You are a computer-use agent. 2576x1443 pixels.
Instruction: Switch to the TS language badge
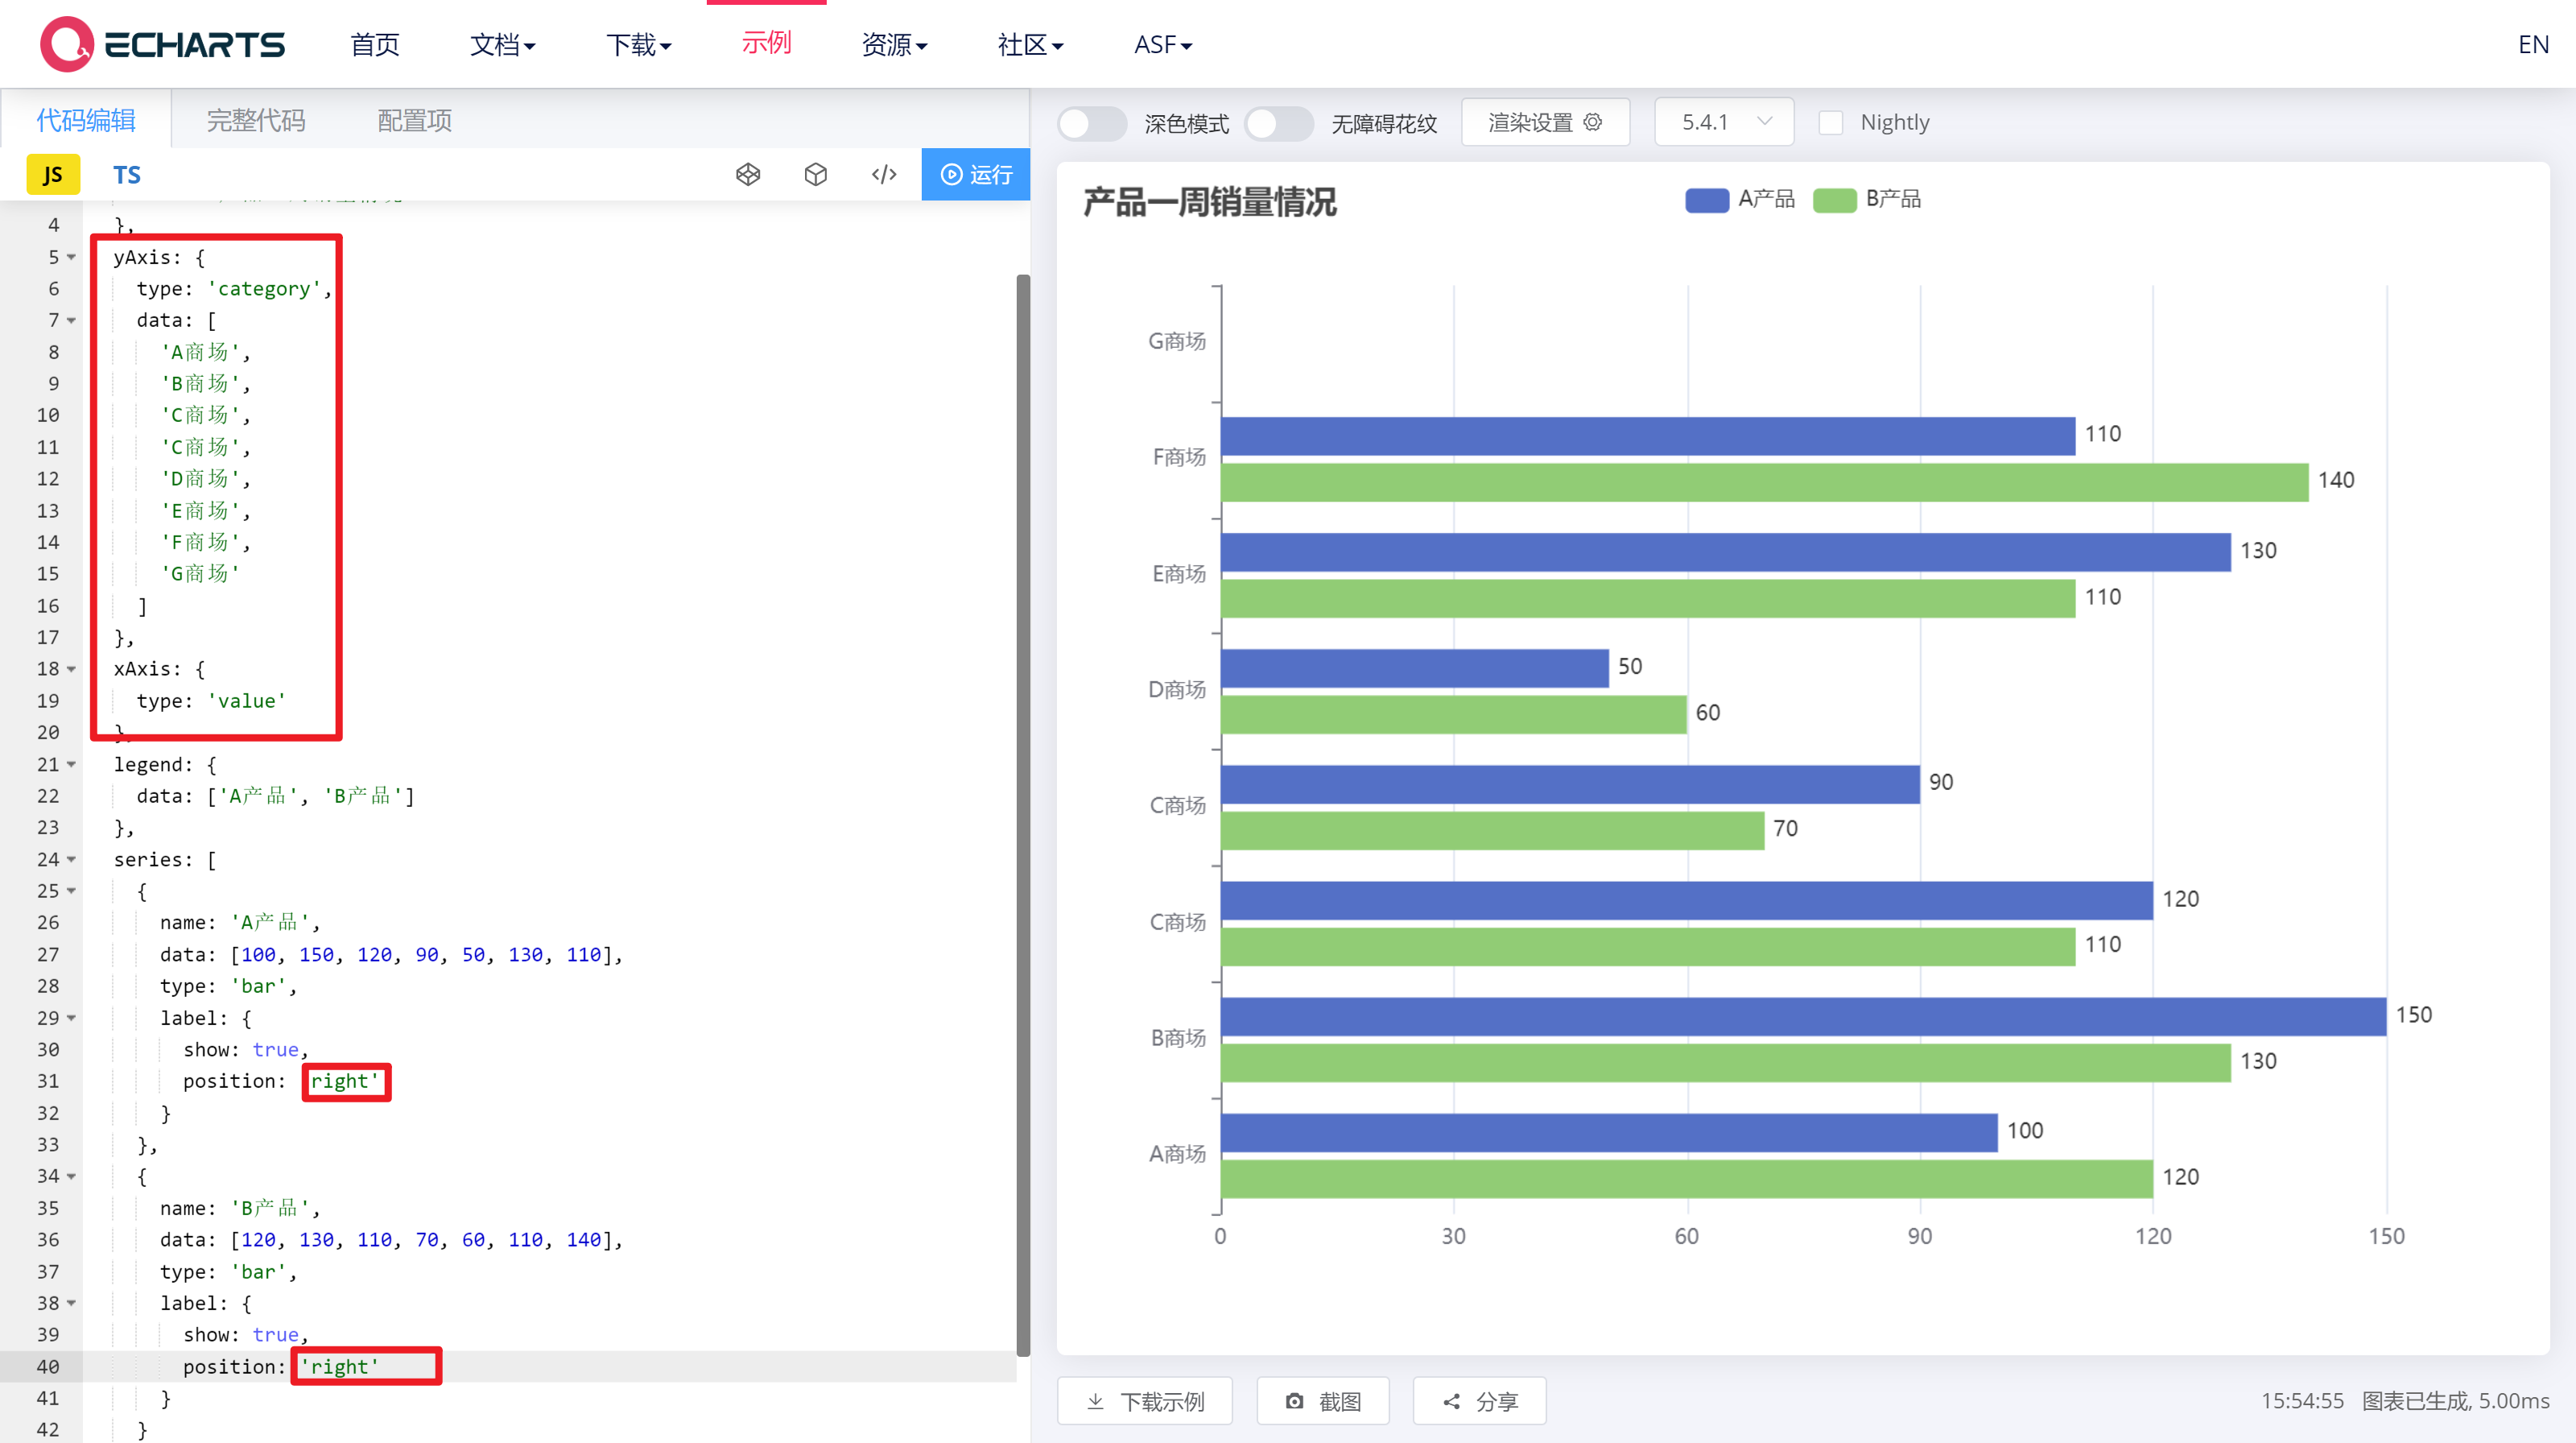[x=127, y=174]
